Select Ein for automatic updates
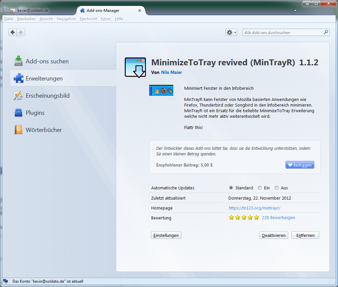Image resolution: width=338 pixels, height=287 pixels. pos(264,188)
